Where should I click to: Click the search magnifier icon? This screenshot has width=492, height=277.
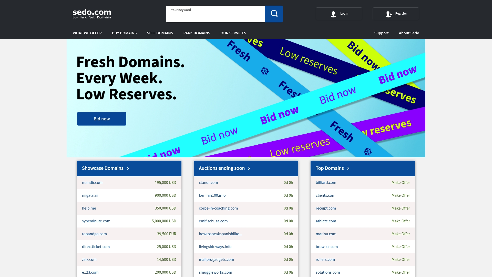tap(274, 14)
